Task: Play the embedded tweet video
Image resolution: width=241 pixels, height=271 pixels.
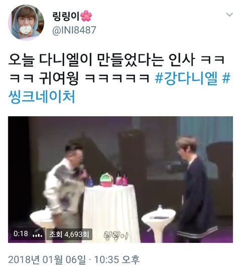Action: [x=120, y=179]
